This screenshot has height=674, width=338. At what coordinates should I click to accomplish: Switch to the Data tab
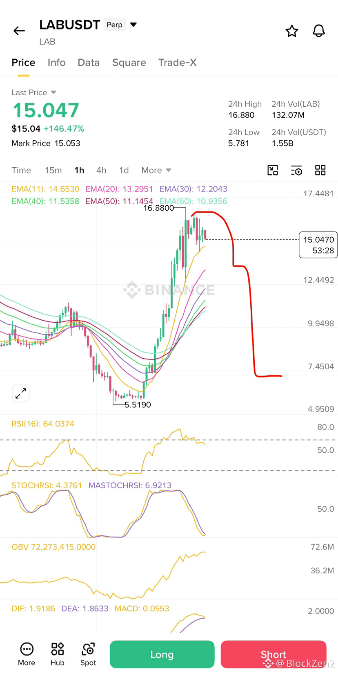(x=89, y=63)
